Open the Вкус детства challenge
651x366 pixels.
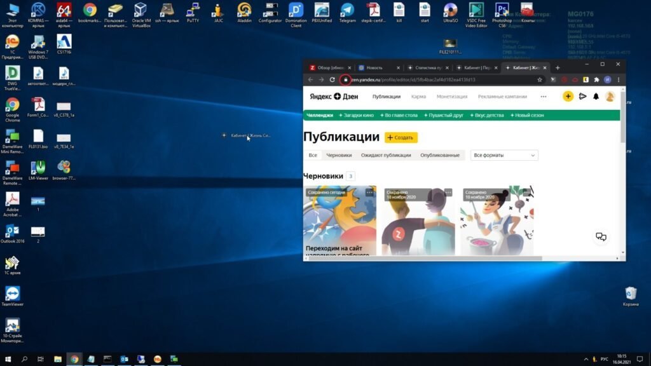[x=487, y=116]
